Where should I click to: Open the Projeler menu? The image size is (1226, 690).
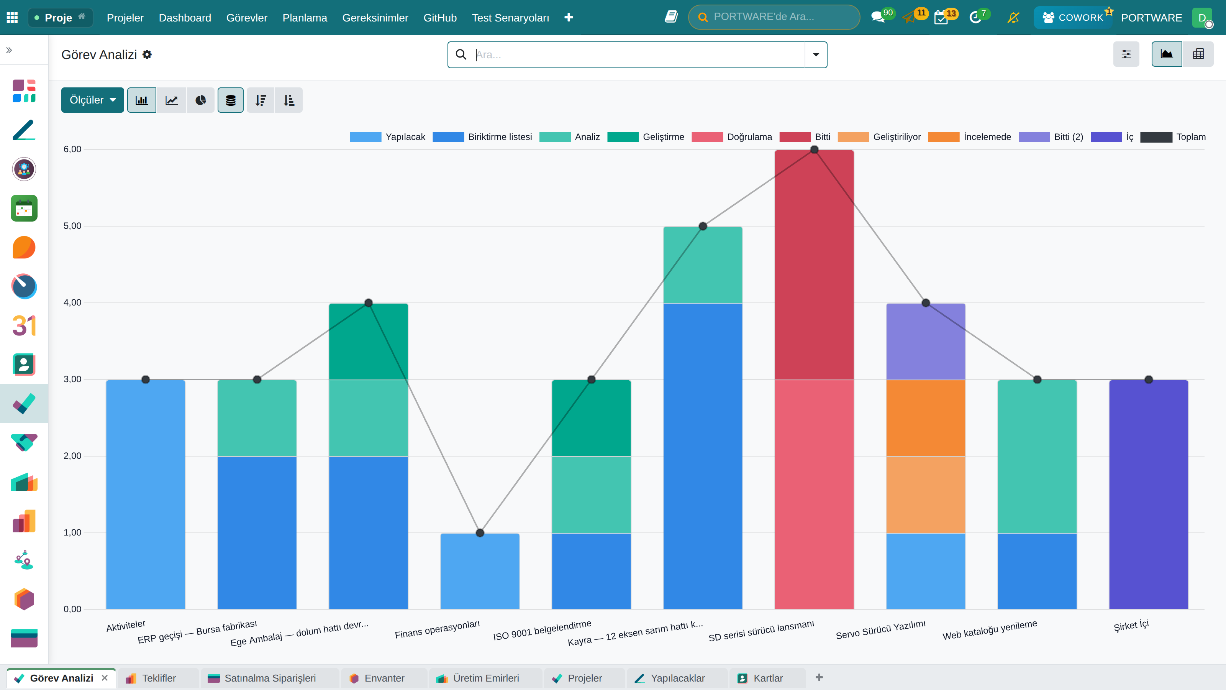click(125, 18)
